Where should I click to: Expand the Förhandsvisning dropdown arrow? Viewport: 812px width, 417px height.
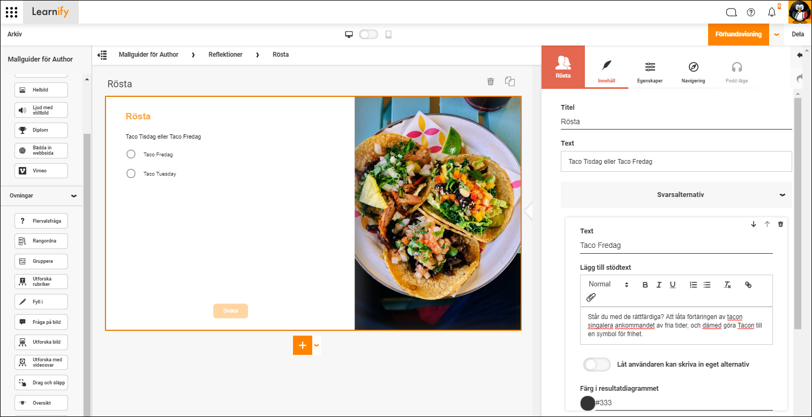point(777,34)
